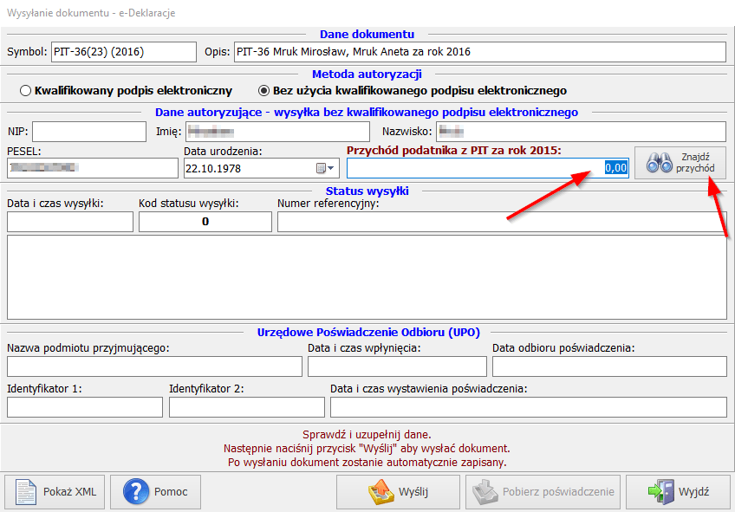735x512 pixels.
Task: Click the Symbol field PIT-36(23)
Action: (124, 52)
